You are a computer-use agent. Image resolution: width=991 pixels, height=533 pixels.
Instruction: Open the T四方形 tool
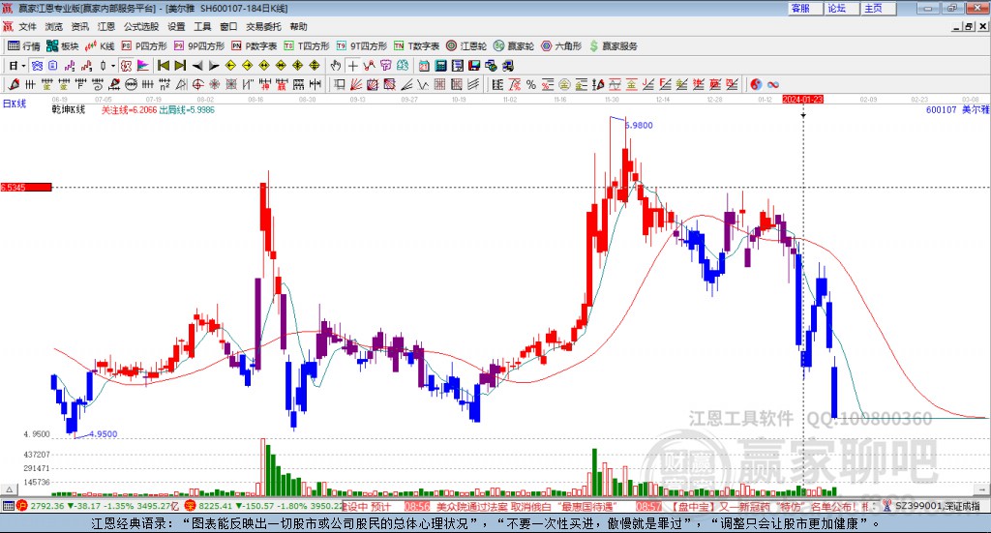coord(307,46)
